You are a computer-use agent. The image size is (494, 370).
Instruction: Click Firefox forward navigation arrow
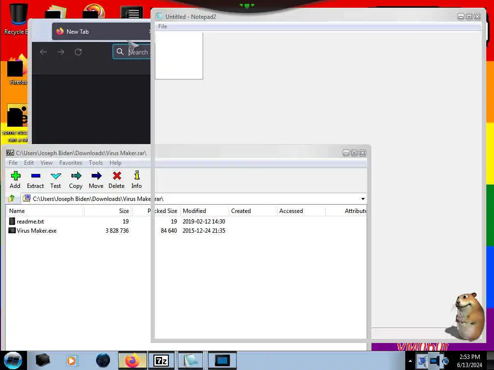61,52
